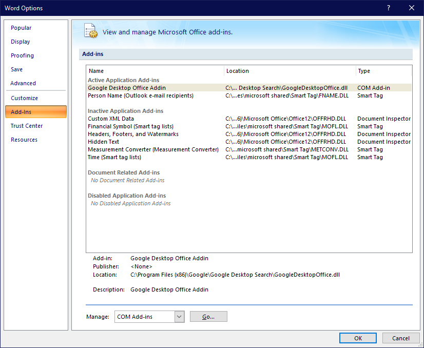Click the Go... button

click(208, 317)
